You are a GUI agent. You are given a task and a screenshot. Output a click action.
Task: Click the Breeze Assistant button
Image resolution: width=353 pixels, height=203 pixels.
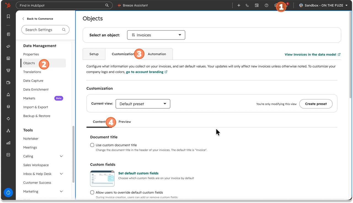(x=133, y=5)
